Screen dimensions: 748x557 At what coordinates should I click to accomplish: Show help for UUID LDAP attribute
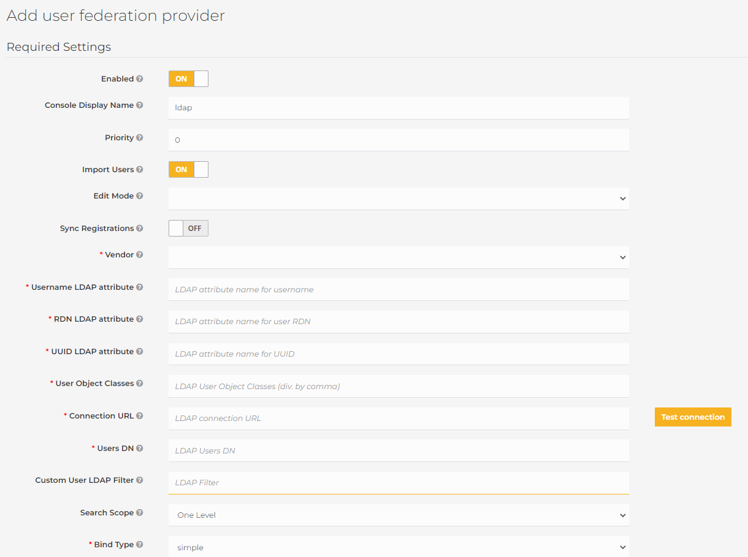tap(139, 351)
